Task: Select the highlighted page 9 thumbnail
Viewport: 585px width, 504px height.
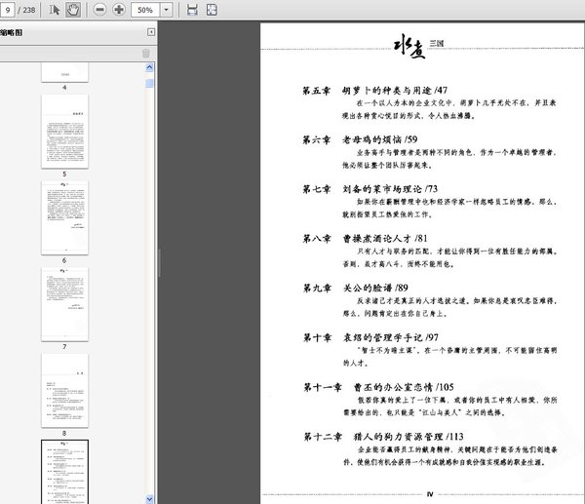Action: tap(65, 472)
